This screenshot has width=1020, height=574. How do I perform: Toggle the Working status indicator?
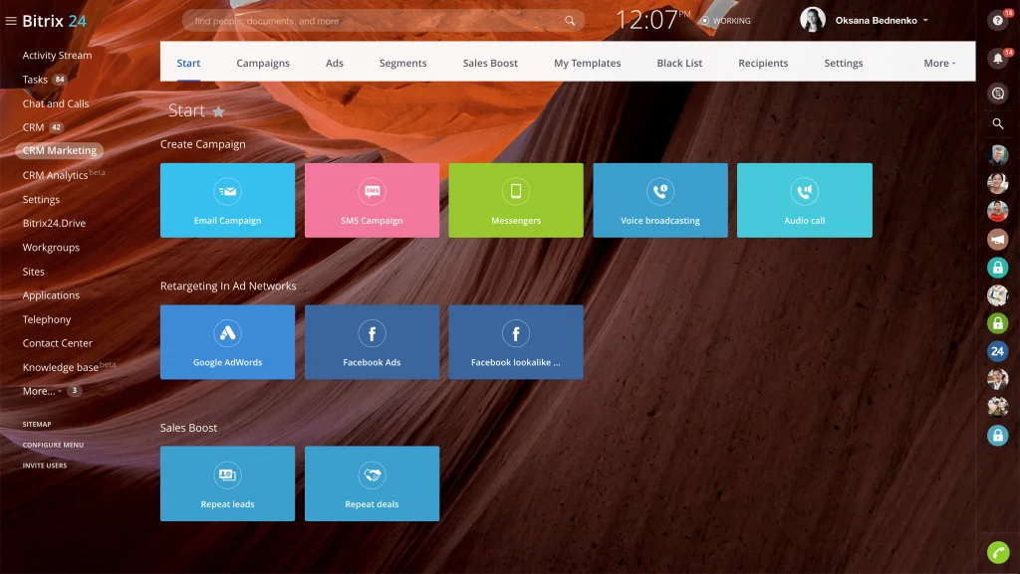pyautogui.click(x=725, y=21)
